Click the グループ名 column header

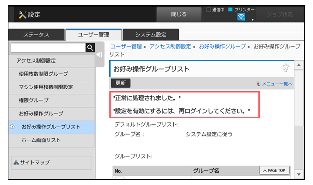pyautogui.click(x=206, y=171)
